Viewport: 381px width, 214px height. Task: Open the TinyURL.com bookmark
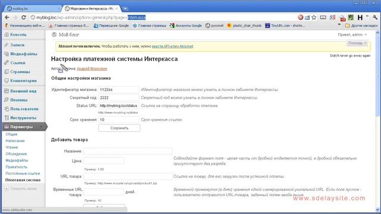[x=285, y=26]
